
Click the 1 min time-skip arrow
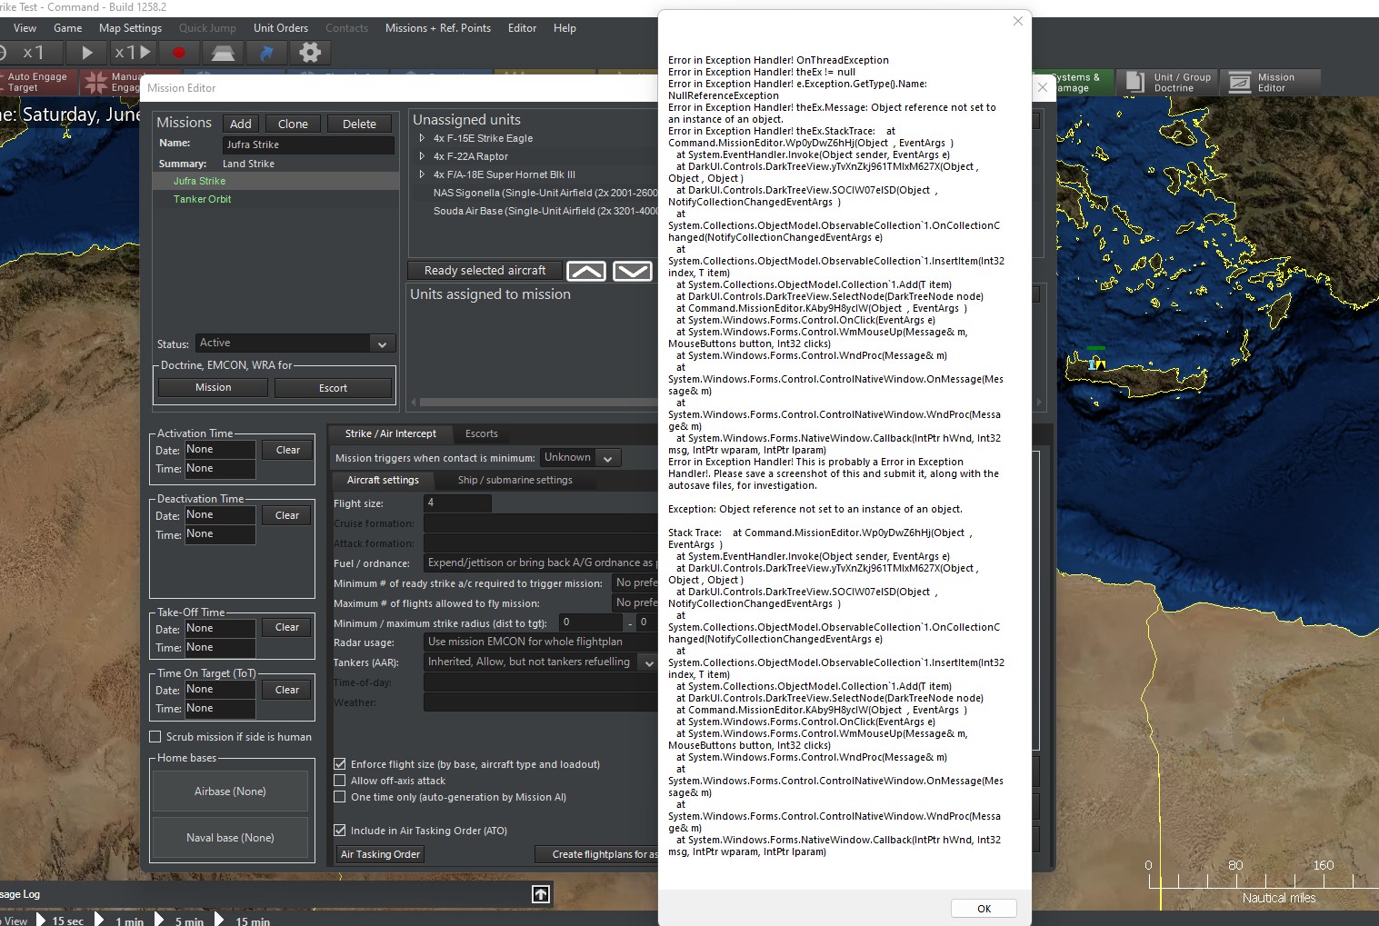[x=100, y=920]
